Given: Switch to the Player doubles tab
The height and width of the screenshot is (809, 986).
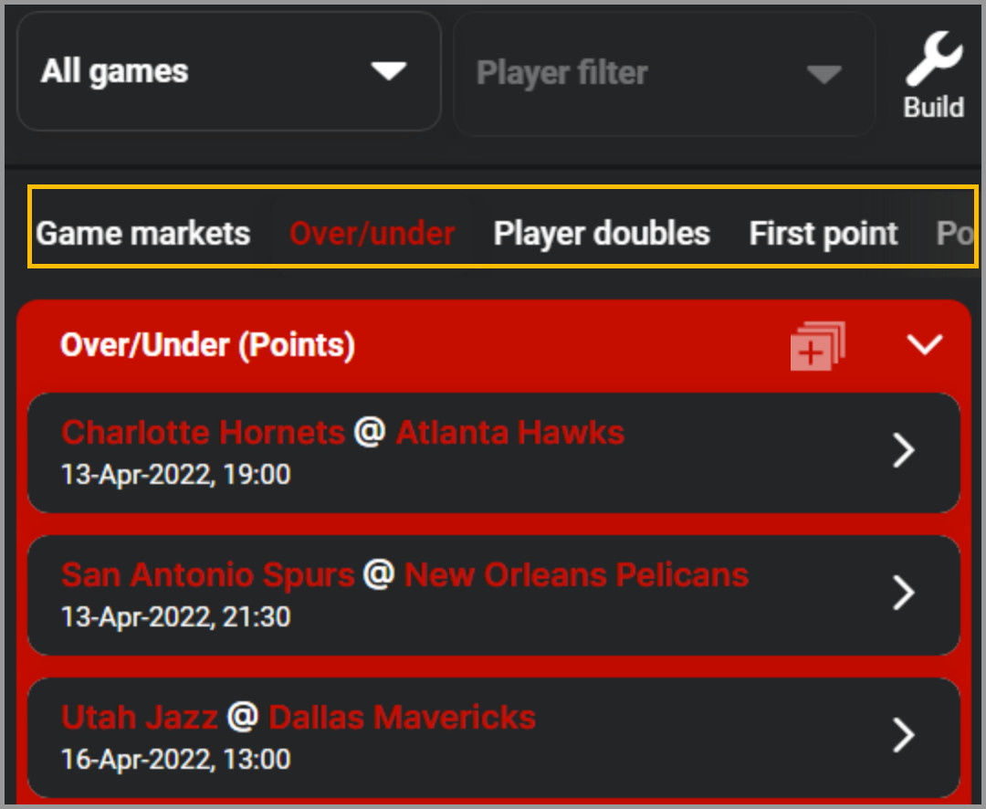Looking at the screenshot, I should [602, 234].
